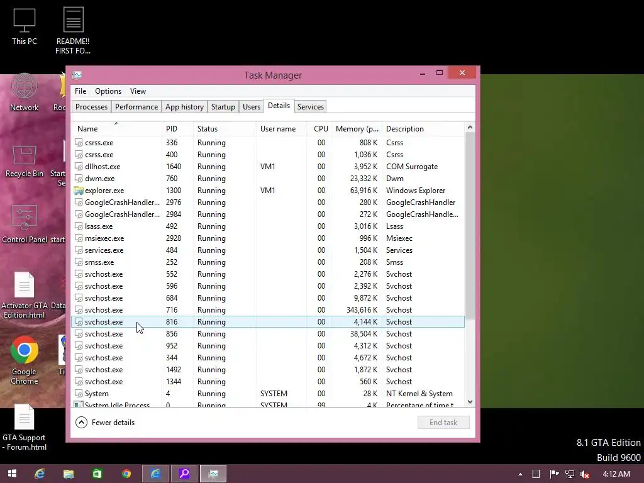Sort processes by the Name column header

coord(116,128)
